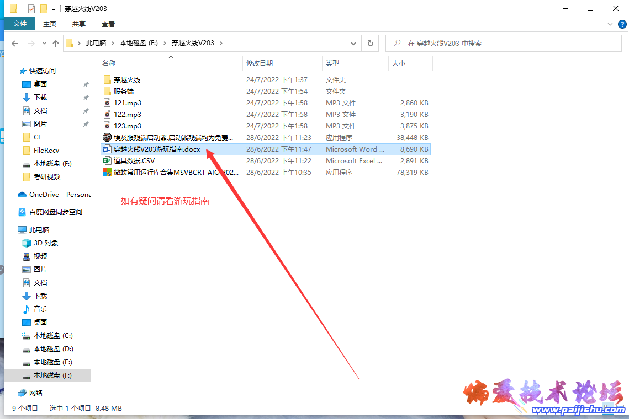The width and height of the screenshot is (629, 419).
Task: Expand the address bar history dropdown
Action: click(x=354, y=43)
